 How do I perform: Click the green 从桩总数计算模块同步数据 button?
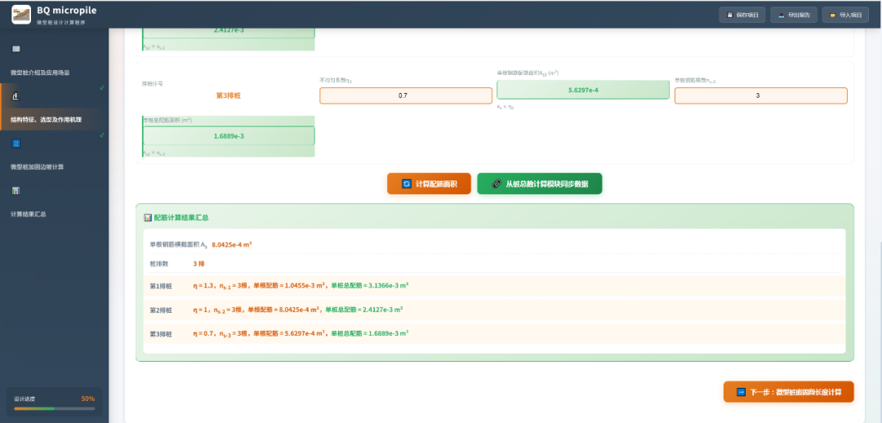(x=540, y=184)
